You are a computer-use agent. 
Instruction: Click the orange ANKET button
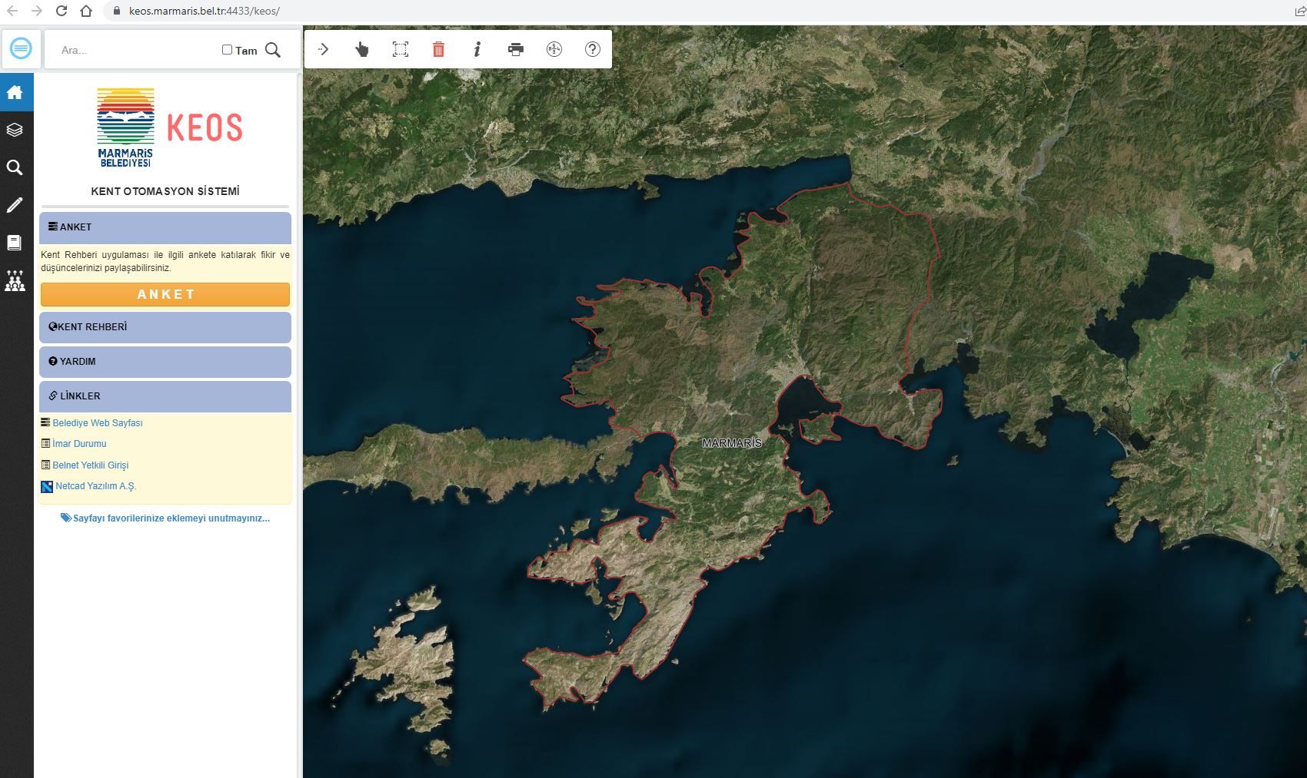165,294
